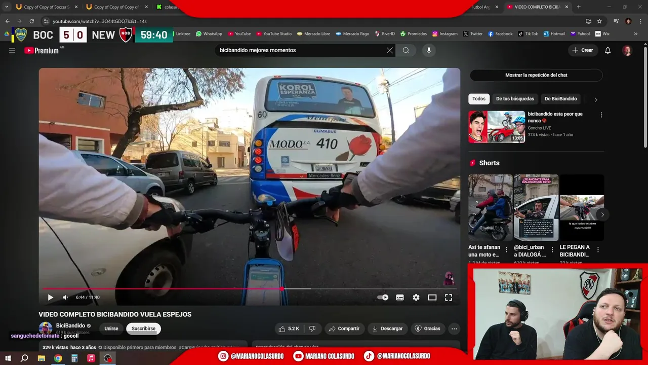Go to YouTube Premium home logo
648x365 pixels.
[x=43, y=50]
